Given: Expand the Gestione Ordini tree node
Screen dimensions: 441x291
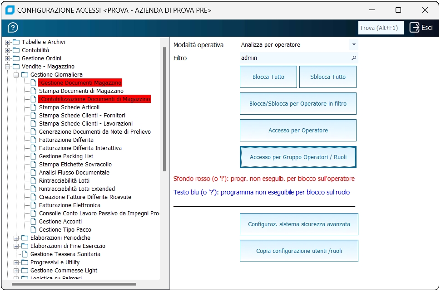Looking at the screenshot, I should point(8,58).
